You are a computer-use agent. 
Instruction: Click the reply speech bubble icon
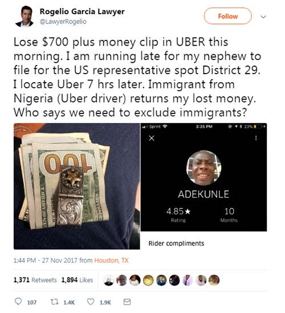(18, 302)
